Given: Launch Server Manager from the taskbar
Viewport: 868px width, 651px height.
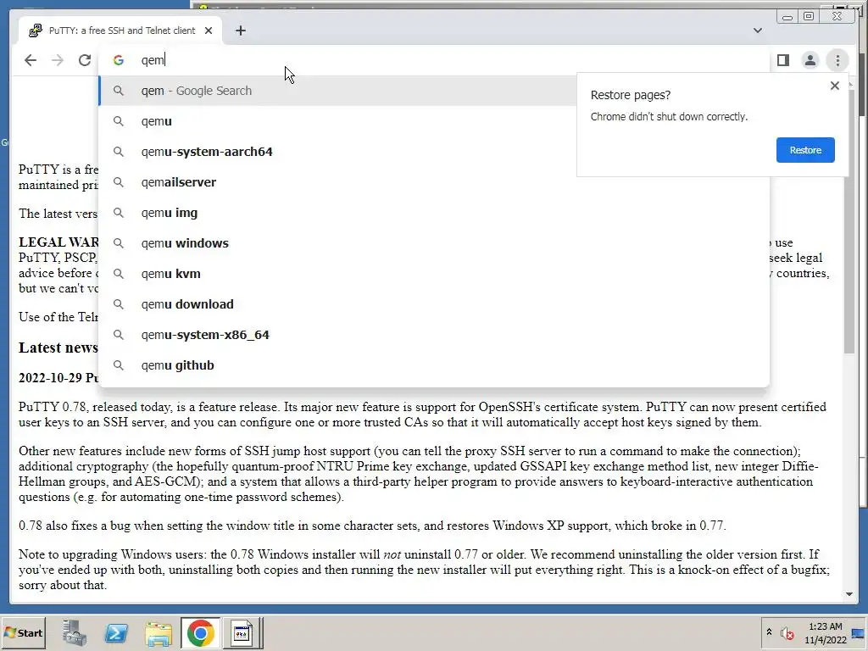Looking at the screenshot, I should tap(75, 632).
